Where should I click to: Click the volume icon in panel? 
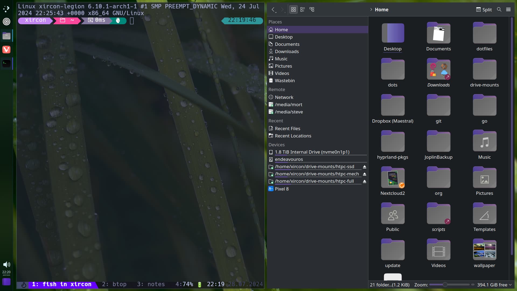(x=6, y=264)
